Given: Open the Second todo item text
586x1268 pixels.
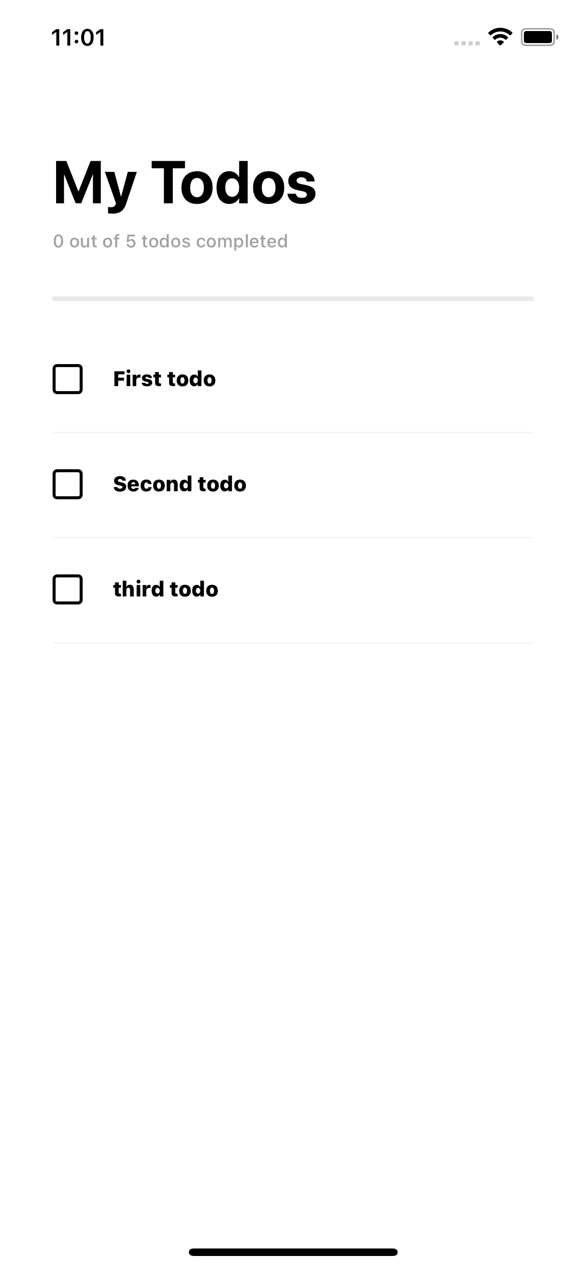Looking at the screenshot, I should click(x=180, y=484).
